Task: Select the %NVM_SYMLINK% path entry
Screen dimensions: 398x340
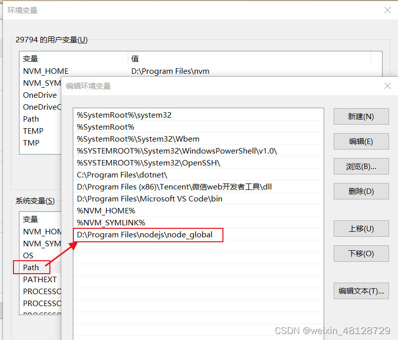Action: (x=199, y=222)
